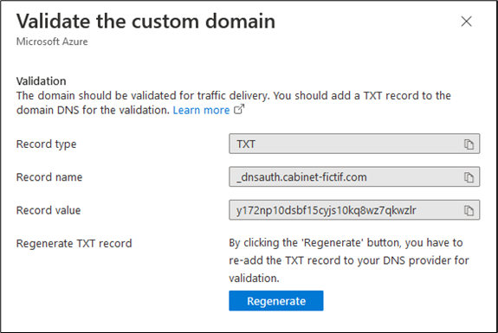Click the Record type label
This screenshot has height=333, width=498.
point(47,144)
